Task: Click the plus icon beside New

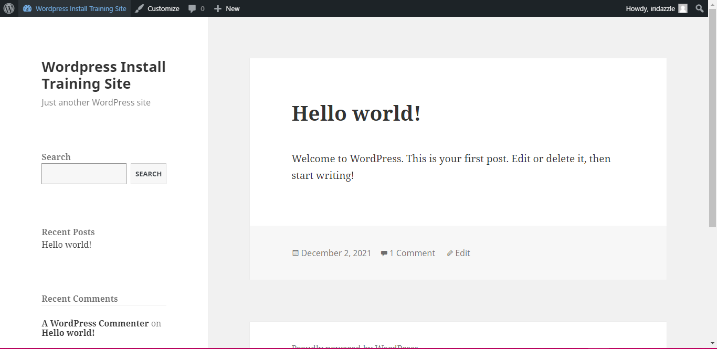Action: [x=218, y=9]
